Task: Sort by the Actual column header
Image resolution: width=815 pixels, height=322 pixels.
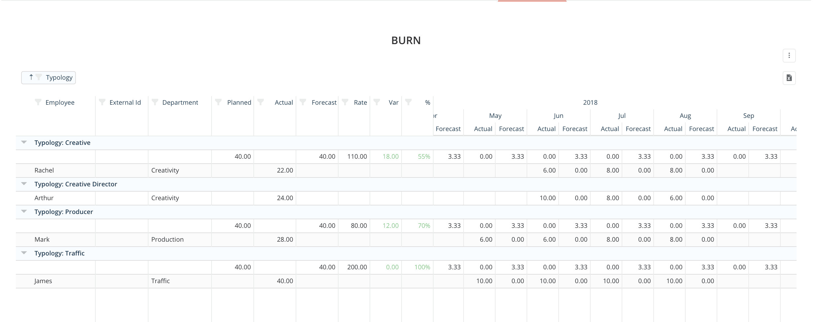Action: (x=283, y=102)
